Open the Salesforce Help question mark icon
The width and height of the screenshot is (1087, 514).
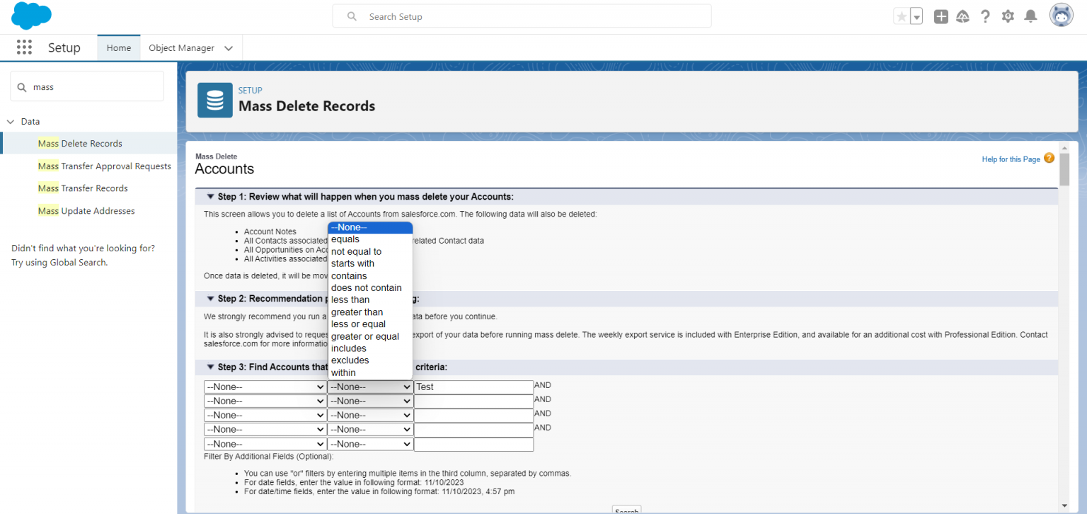click(x=985, y=16)
